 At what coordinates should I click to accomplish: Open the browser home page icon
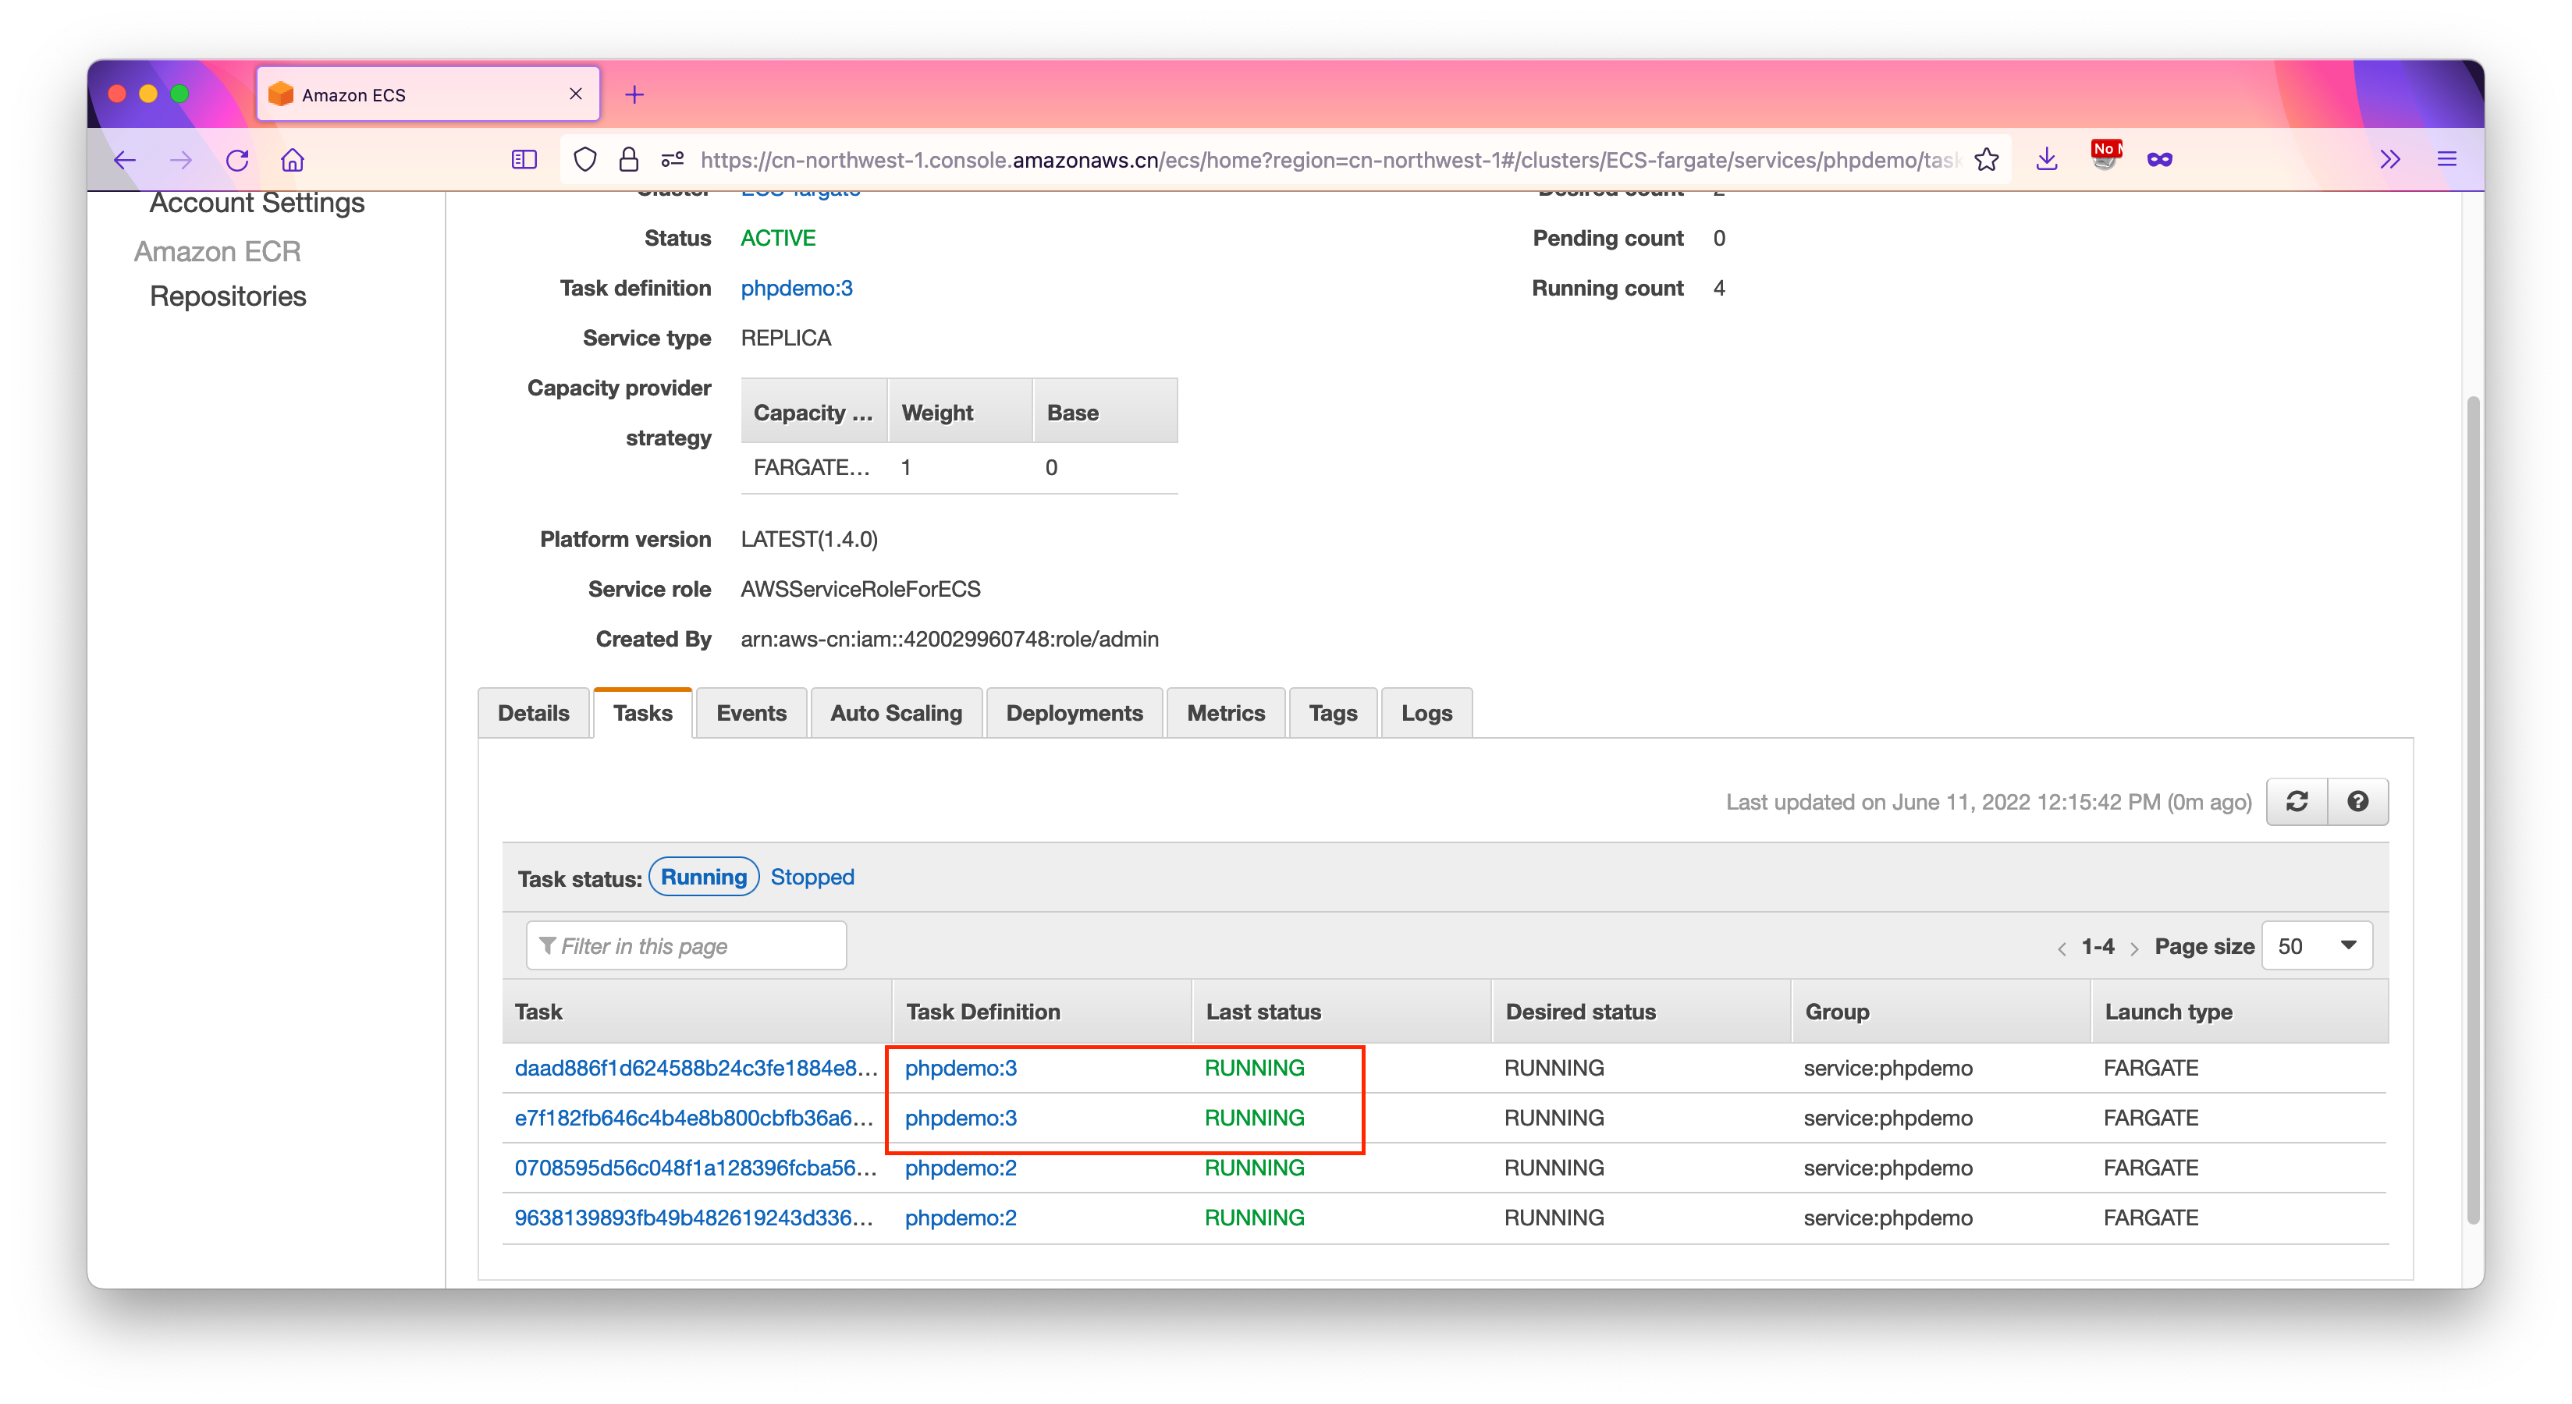(x=293, y=160)
